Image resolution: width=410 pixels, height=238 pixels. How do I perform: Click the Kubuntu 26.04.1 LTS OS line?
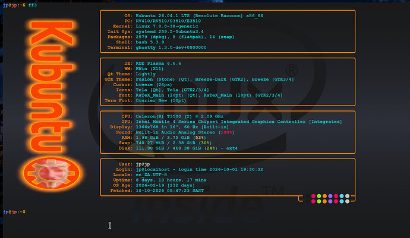click(199, 15)
